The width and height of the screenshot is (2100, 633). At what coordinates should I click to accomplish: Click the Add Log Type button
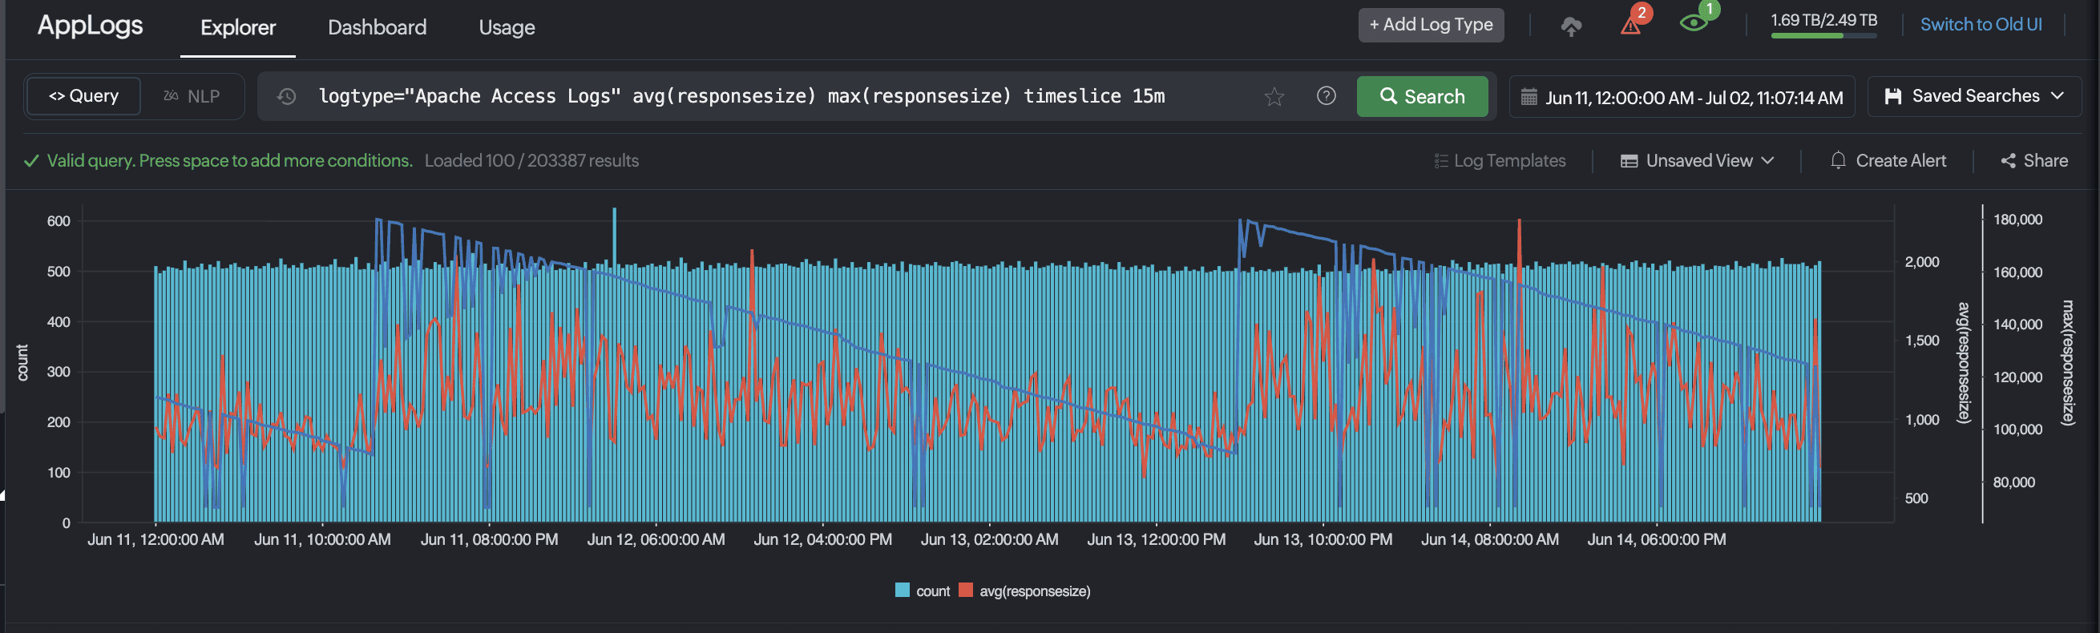tap(1431, 26)
